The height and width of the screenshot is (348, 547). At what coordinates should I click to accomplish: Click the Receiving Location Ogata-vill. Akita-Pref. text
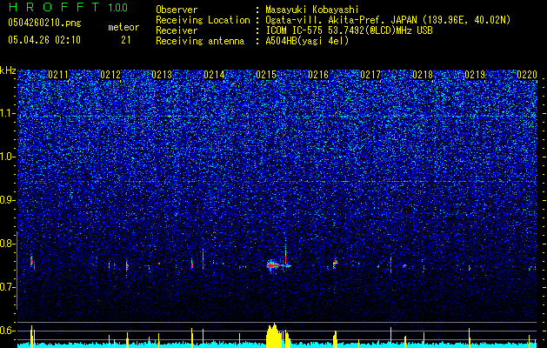point(388,20)
